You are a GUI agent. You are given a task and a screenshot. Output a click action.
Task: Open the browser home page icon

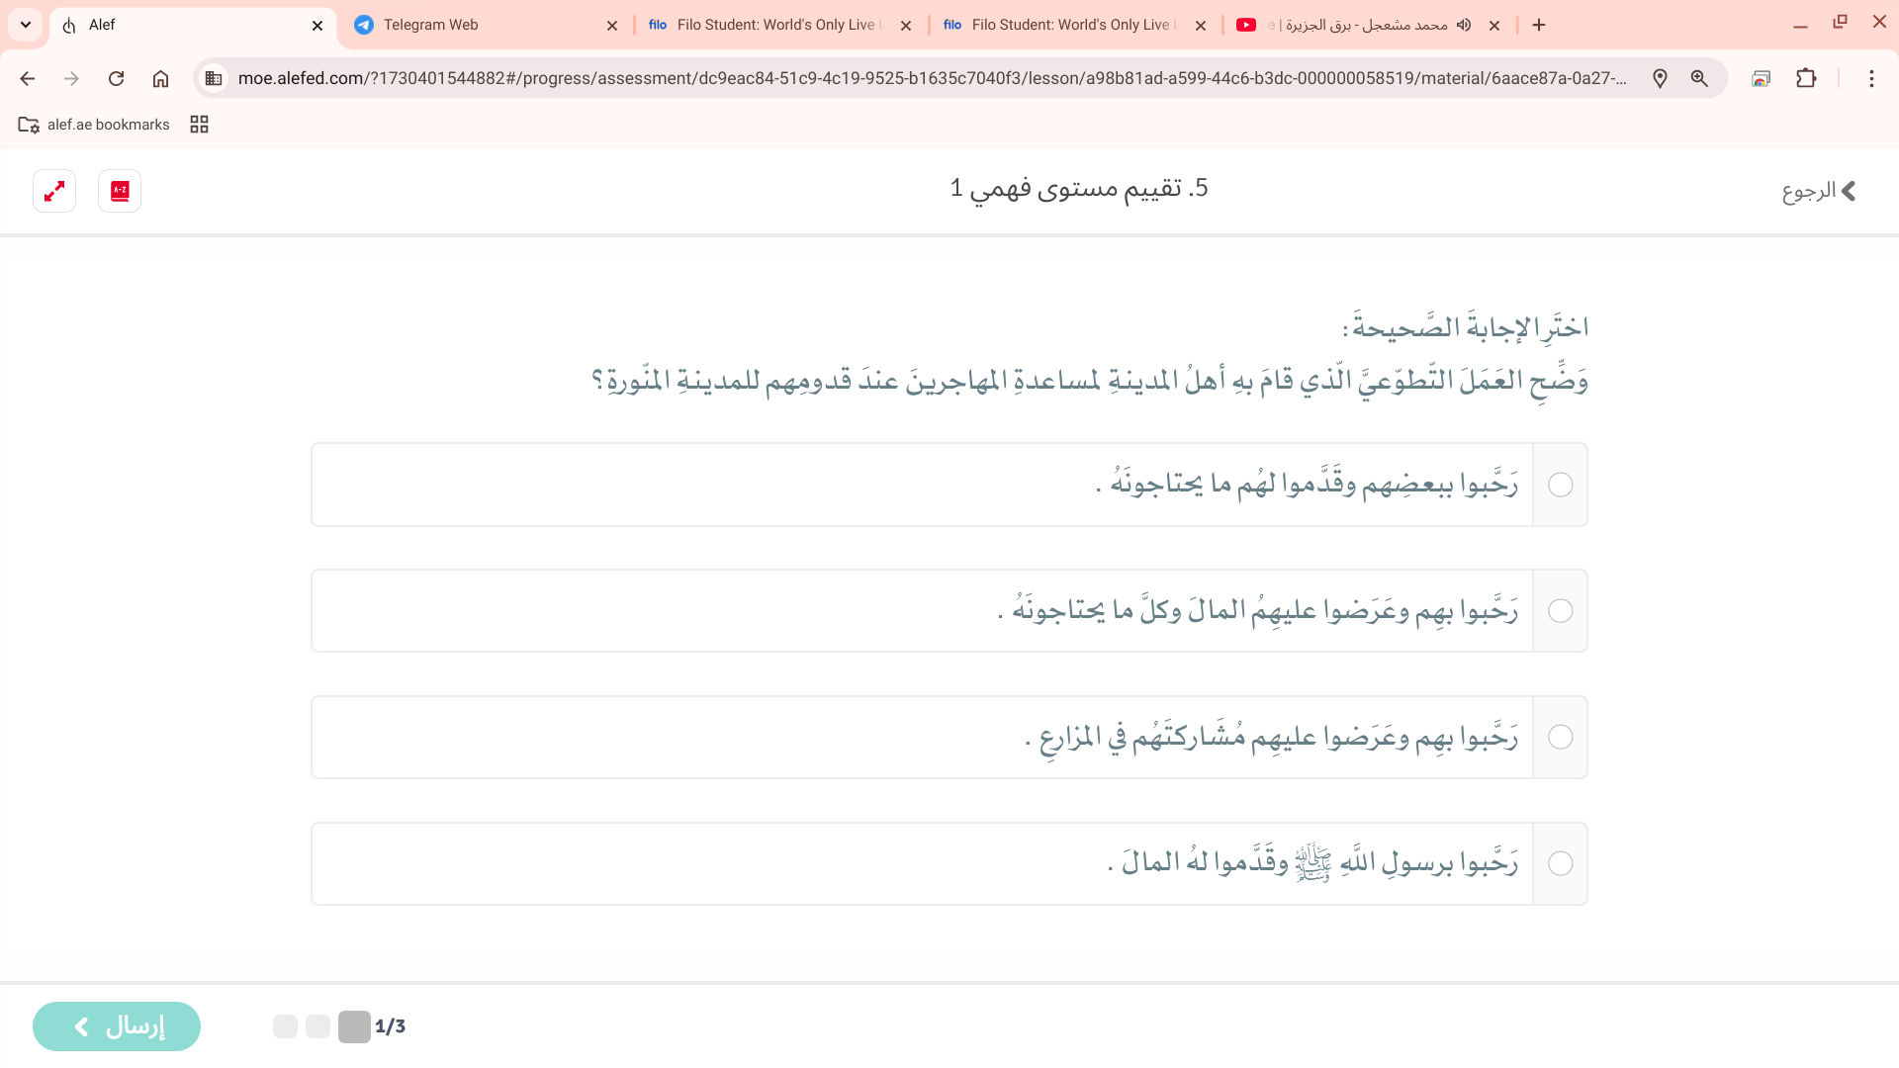160,79
